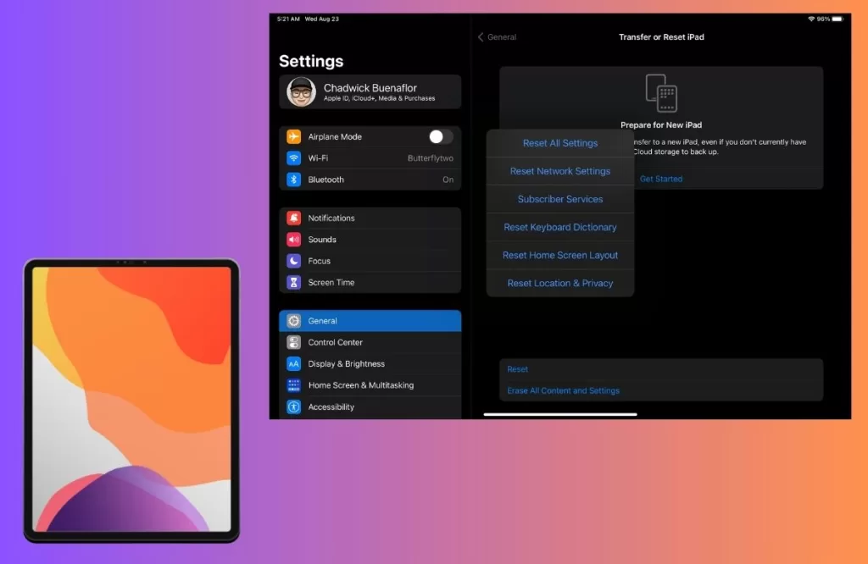
Task: Click the Wed Aug 23 date
Action: pos(321,19)
